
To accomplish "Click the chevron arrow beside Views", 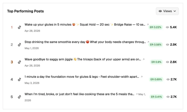I will [175, 11].
